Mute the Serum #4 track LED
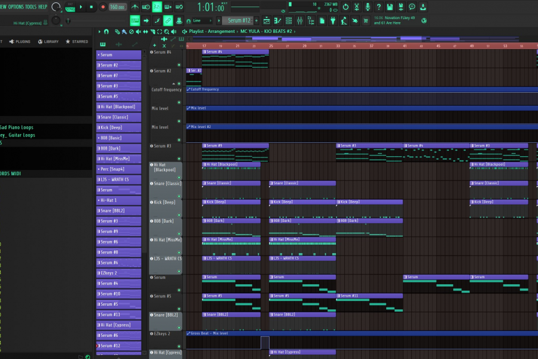Screen dimensions: 538x359 [179, 65]
